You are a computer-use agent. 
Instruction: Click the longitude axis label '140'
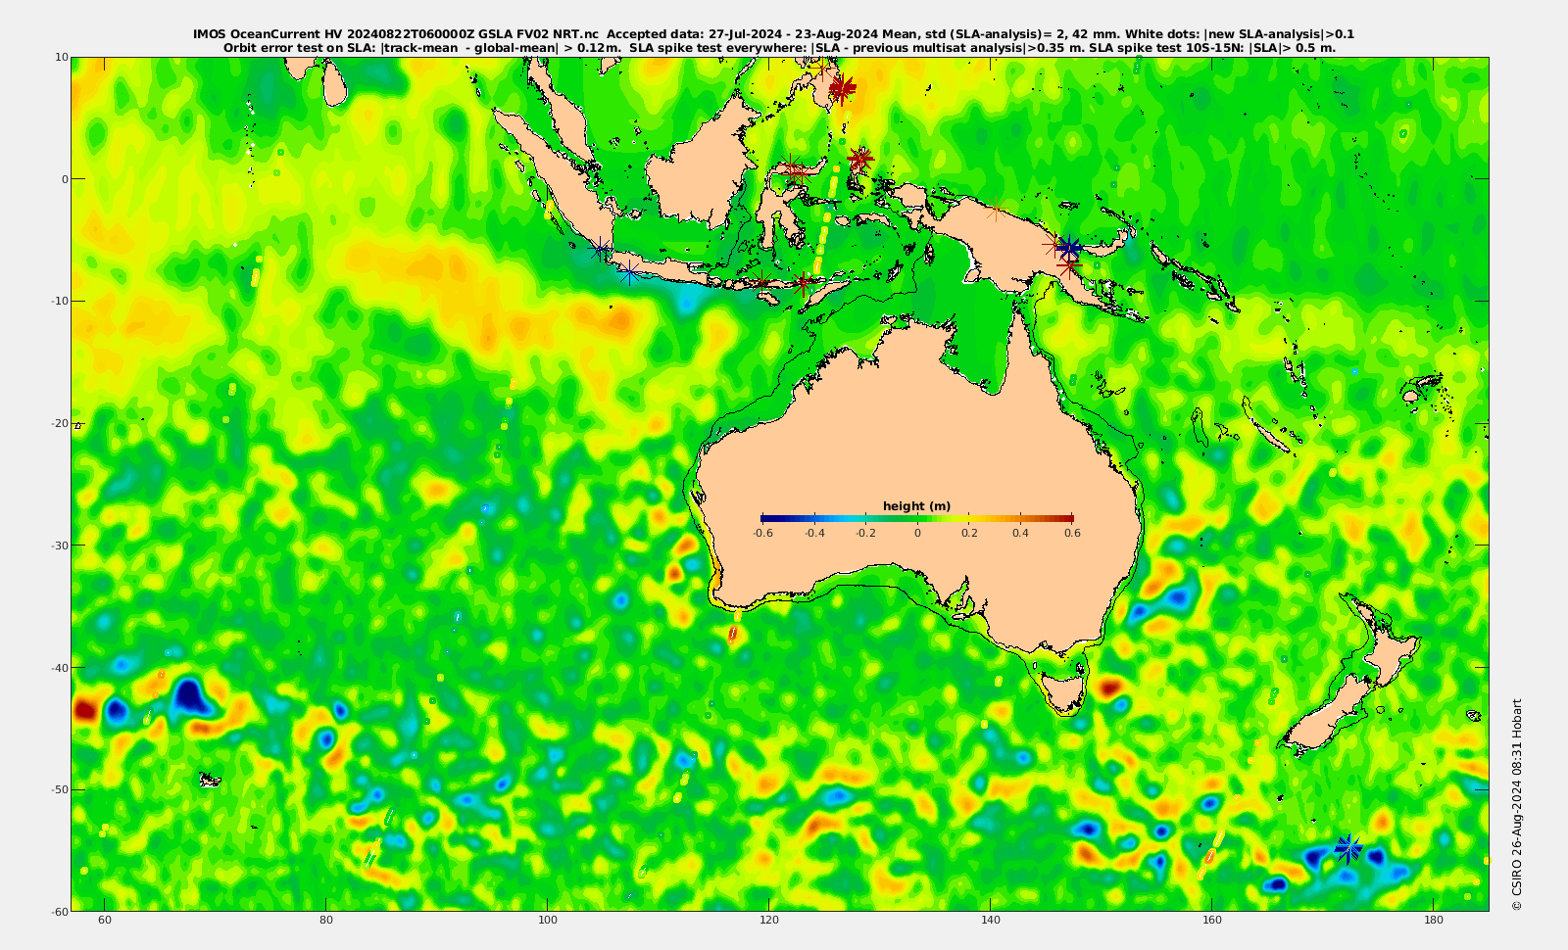point(991,921)
